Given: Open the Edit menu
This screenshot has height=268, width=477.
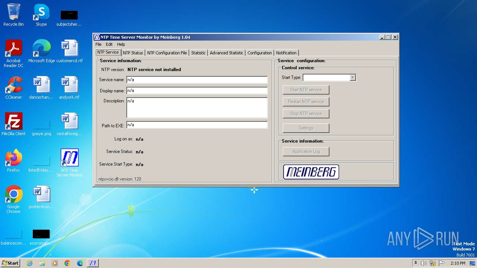Looking at the screenshot, I should (x=109, y=44).
